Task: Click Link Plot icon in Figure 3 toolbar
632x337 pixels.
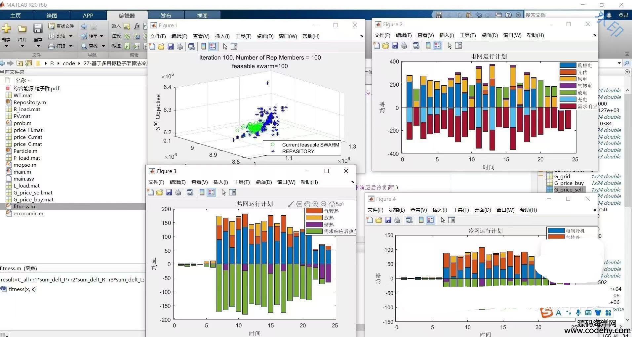Action: (190, 192)
